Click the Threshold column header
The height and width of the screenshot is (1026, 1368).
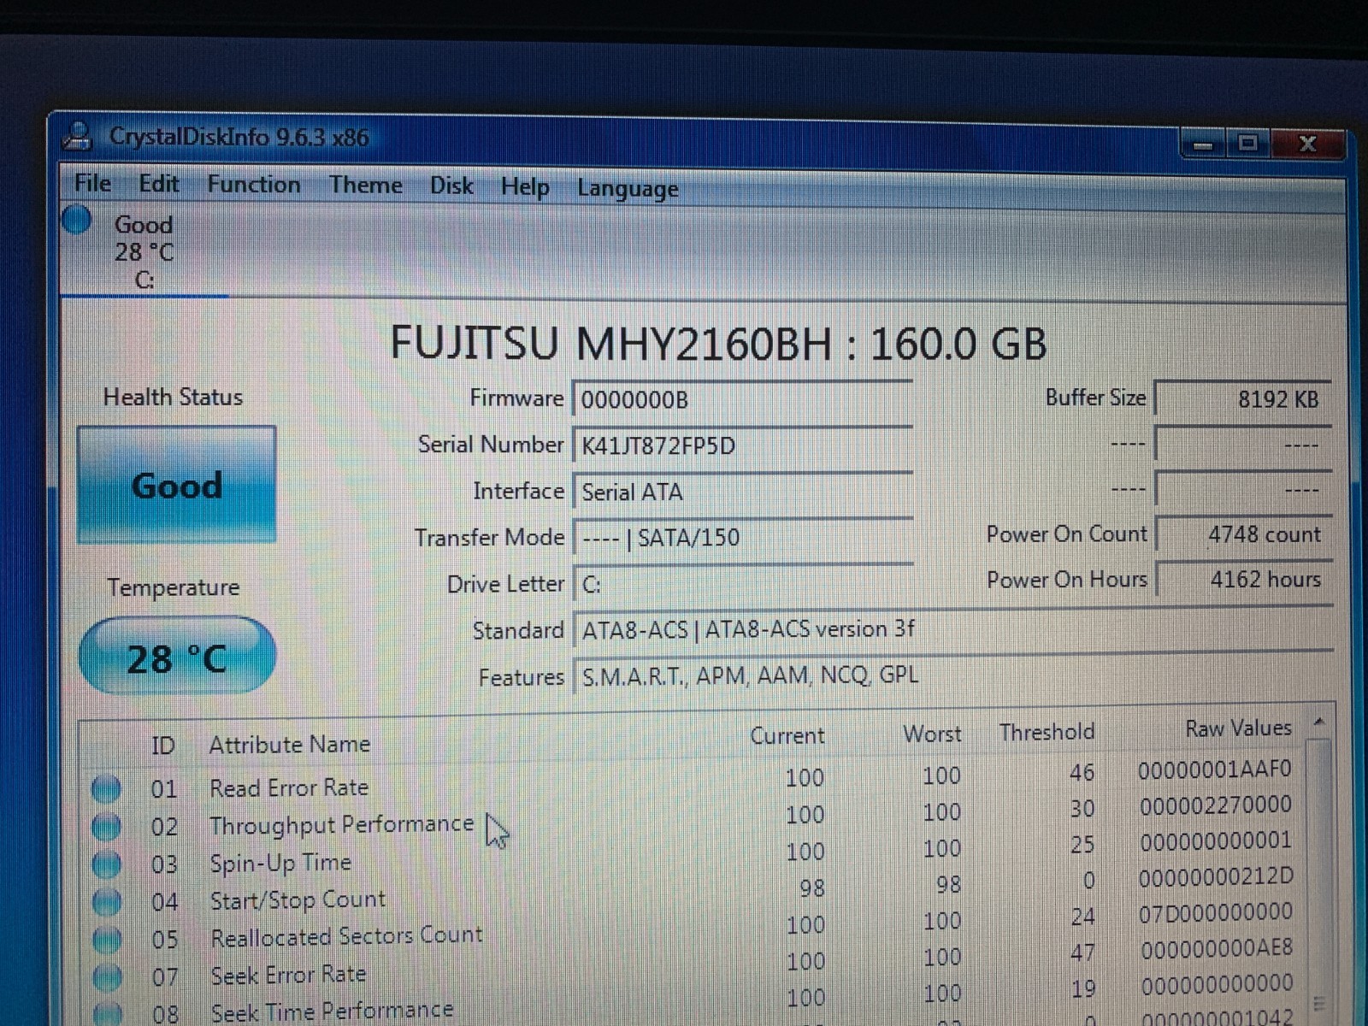(1047, 732)
